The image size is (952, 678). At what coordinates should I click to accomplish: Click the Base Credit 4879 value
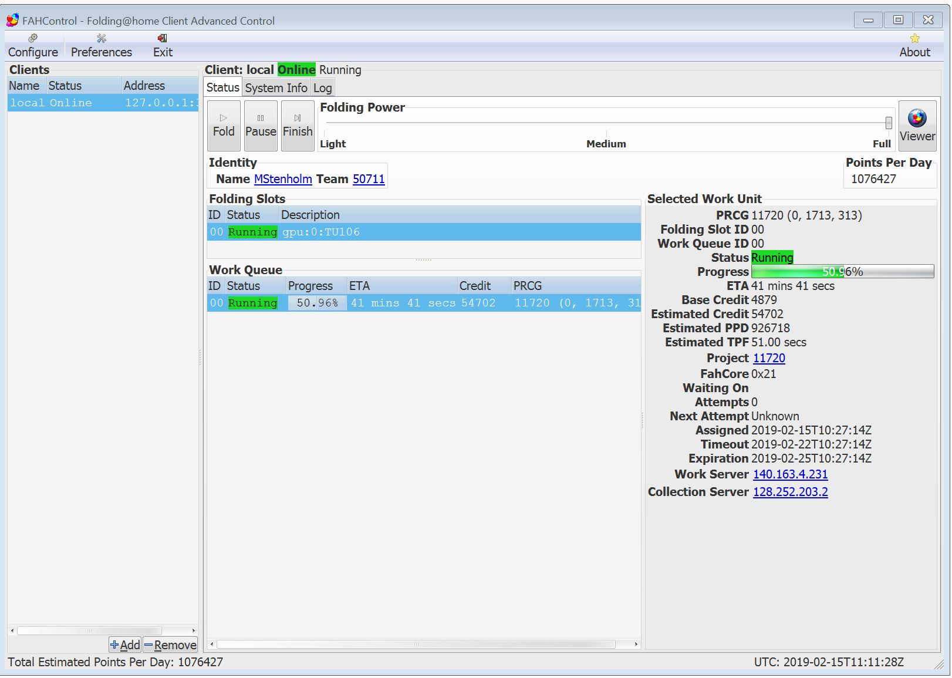(764, 300)
